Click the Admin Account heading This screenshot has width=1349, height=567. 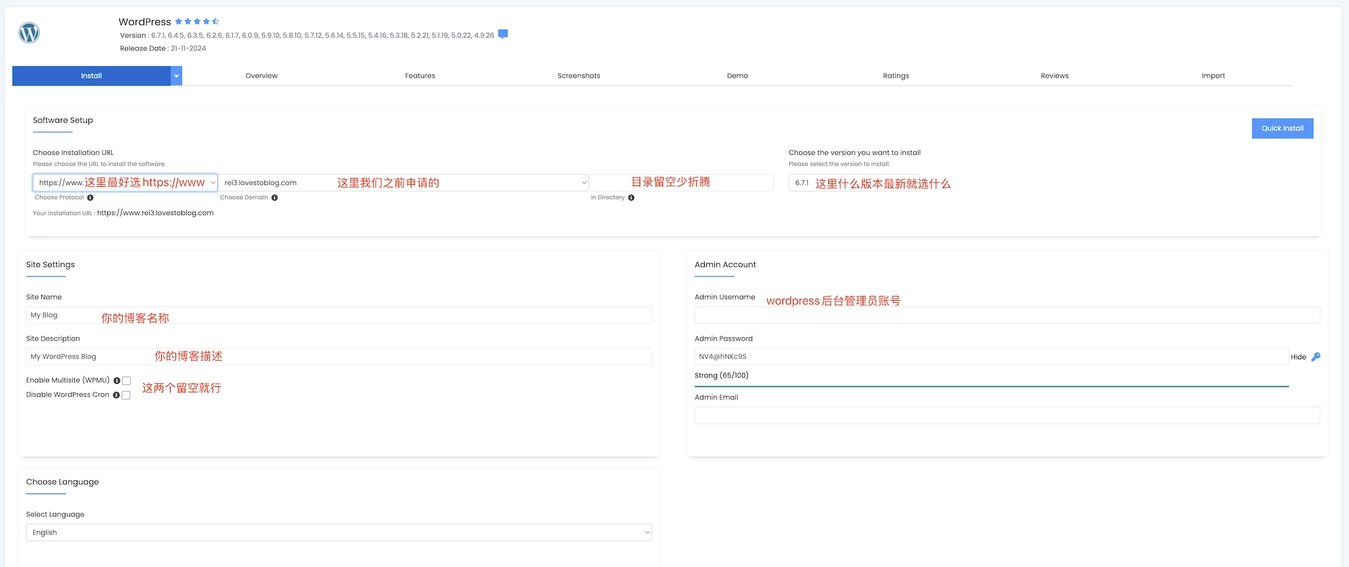tap(725, 264)
